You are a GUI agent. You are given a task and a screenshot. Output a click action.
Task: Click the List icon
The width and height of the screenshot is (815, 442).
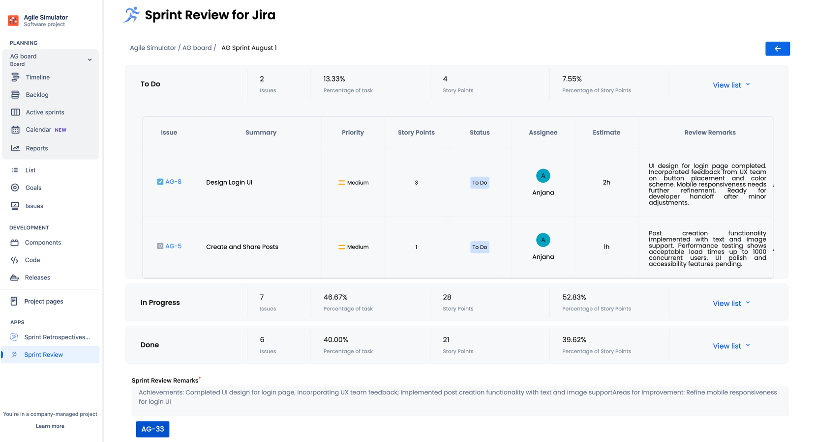tap(15, 170)
